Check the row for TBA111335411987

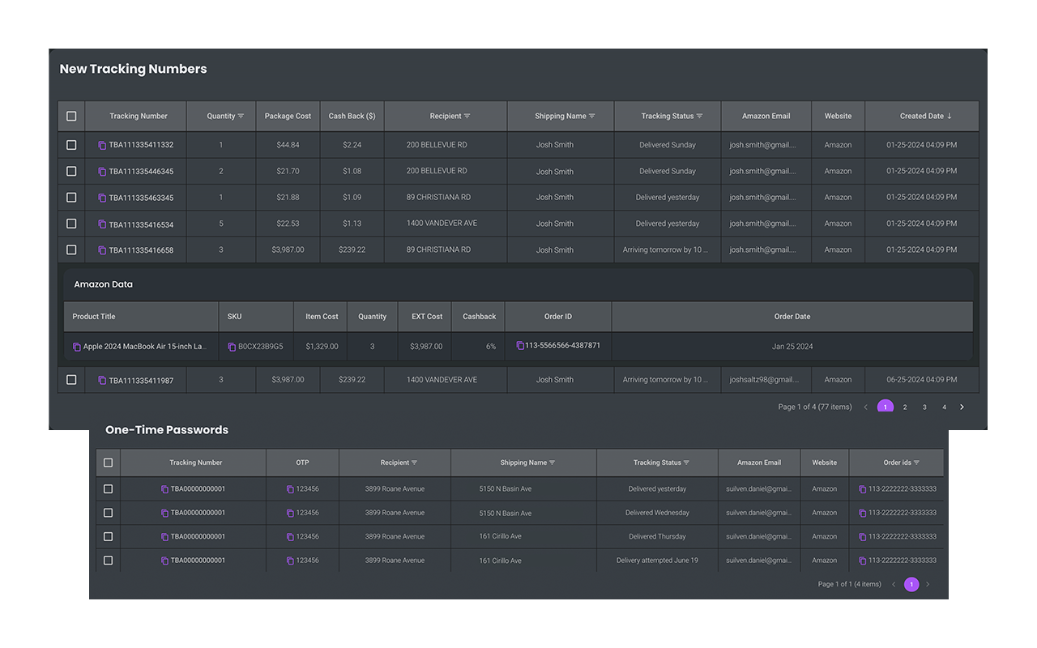[x=71, y=379]
